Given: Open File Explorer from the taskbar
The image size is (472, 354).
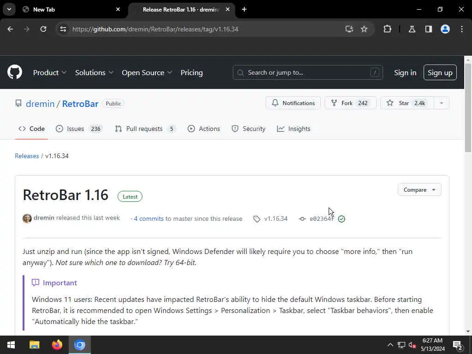Looking at the screenshot, I should point(34,345).
